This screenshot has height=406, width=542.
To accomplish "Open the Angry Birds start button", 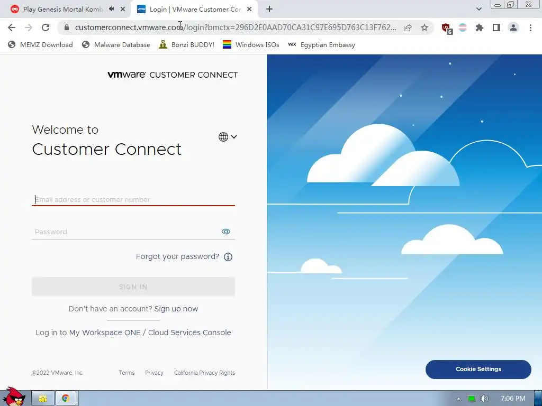I will pos(14,397).
